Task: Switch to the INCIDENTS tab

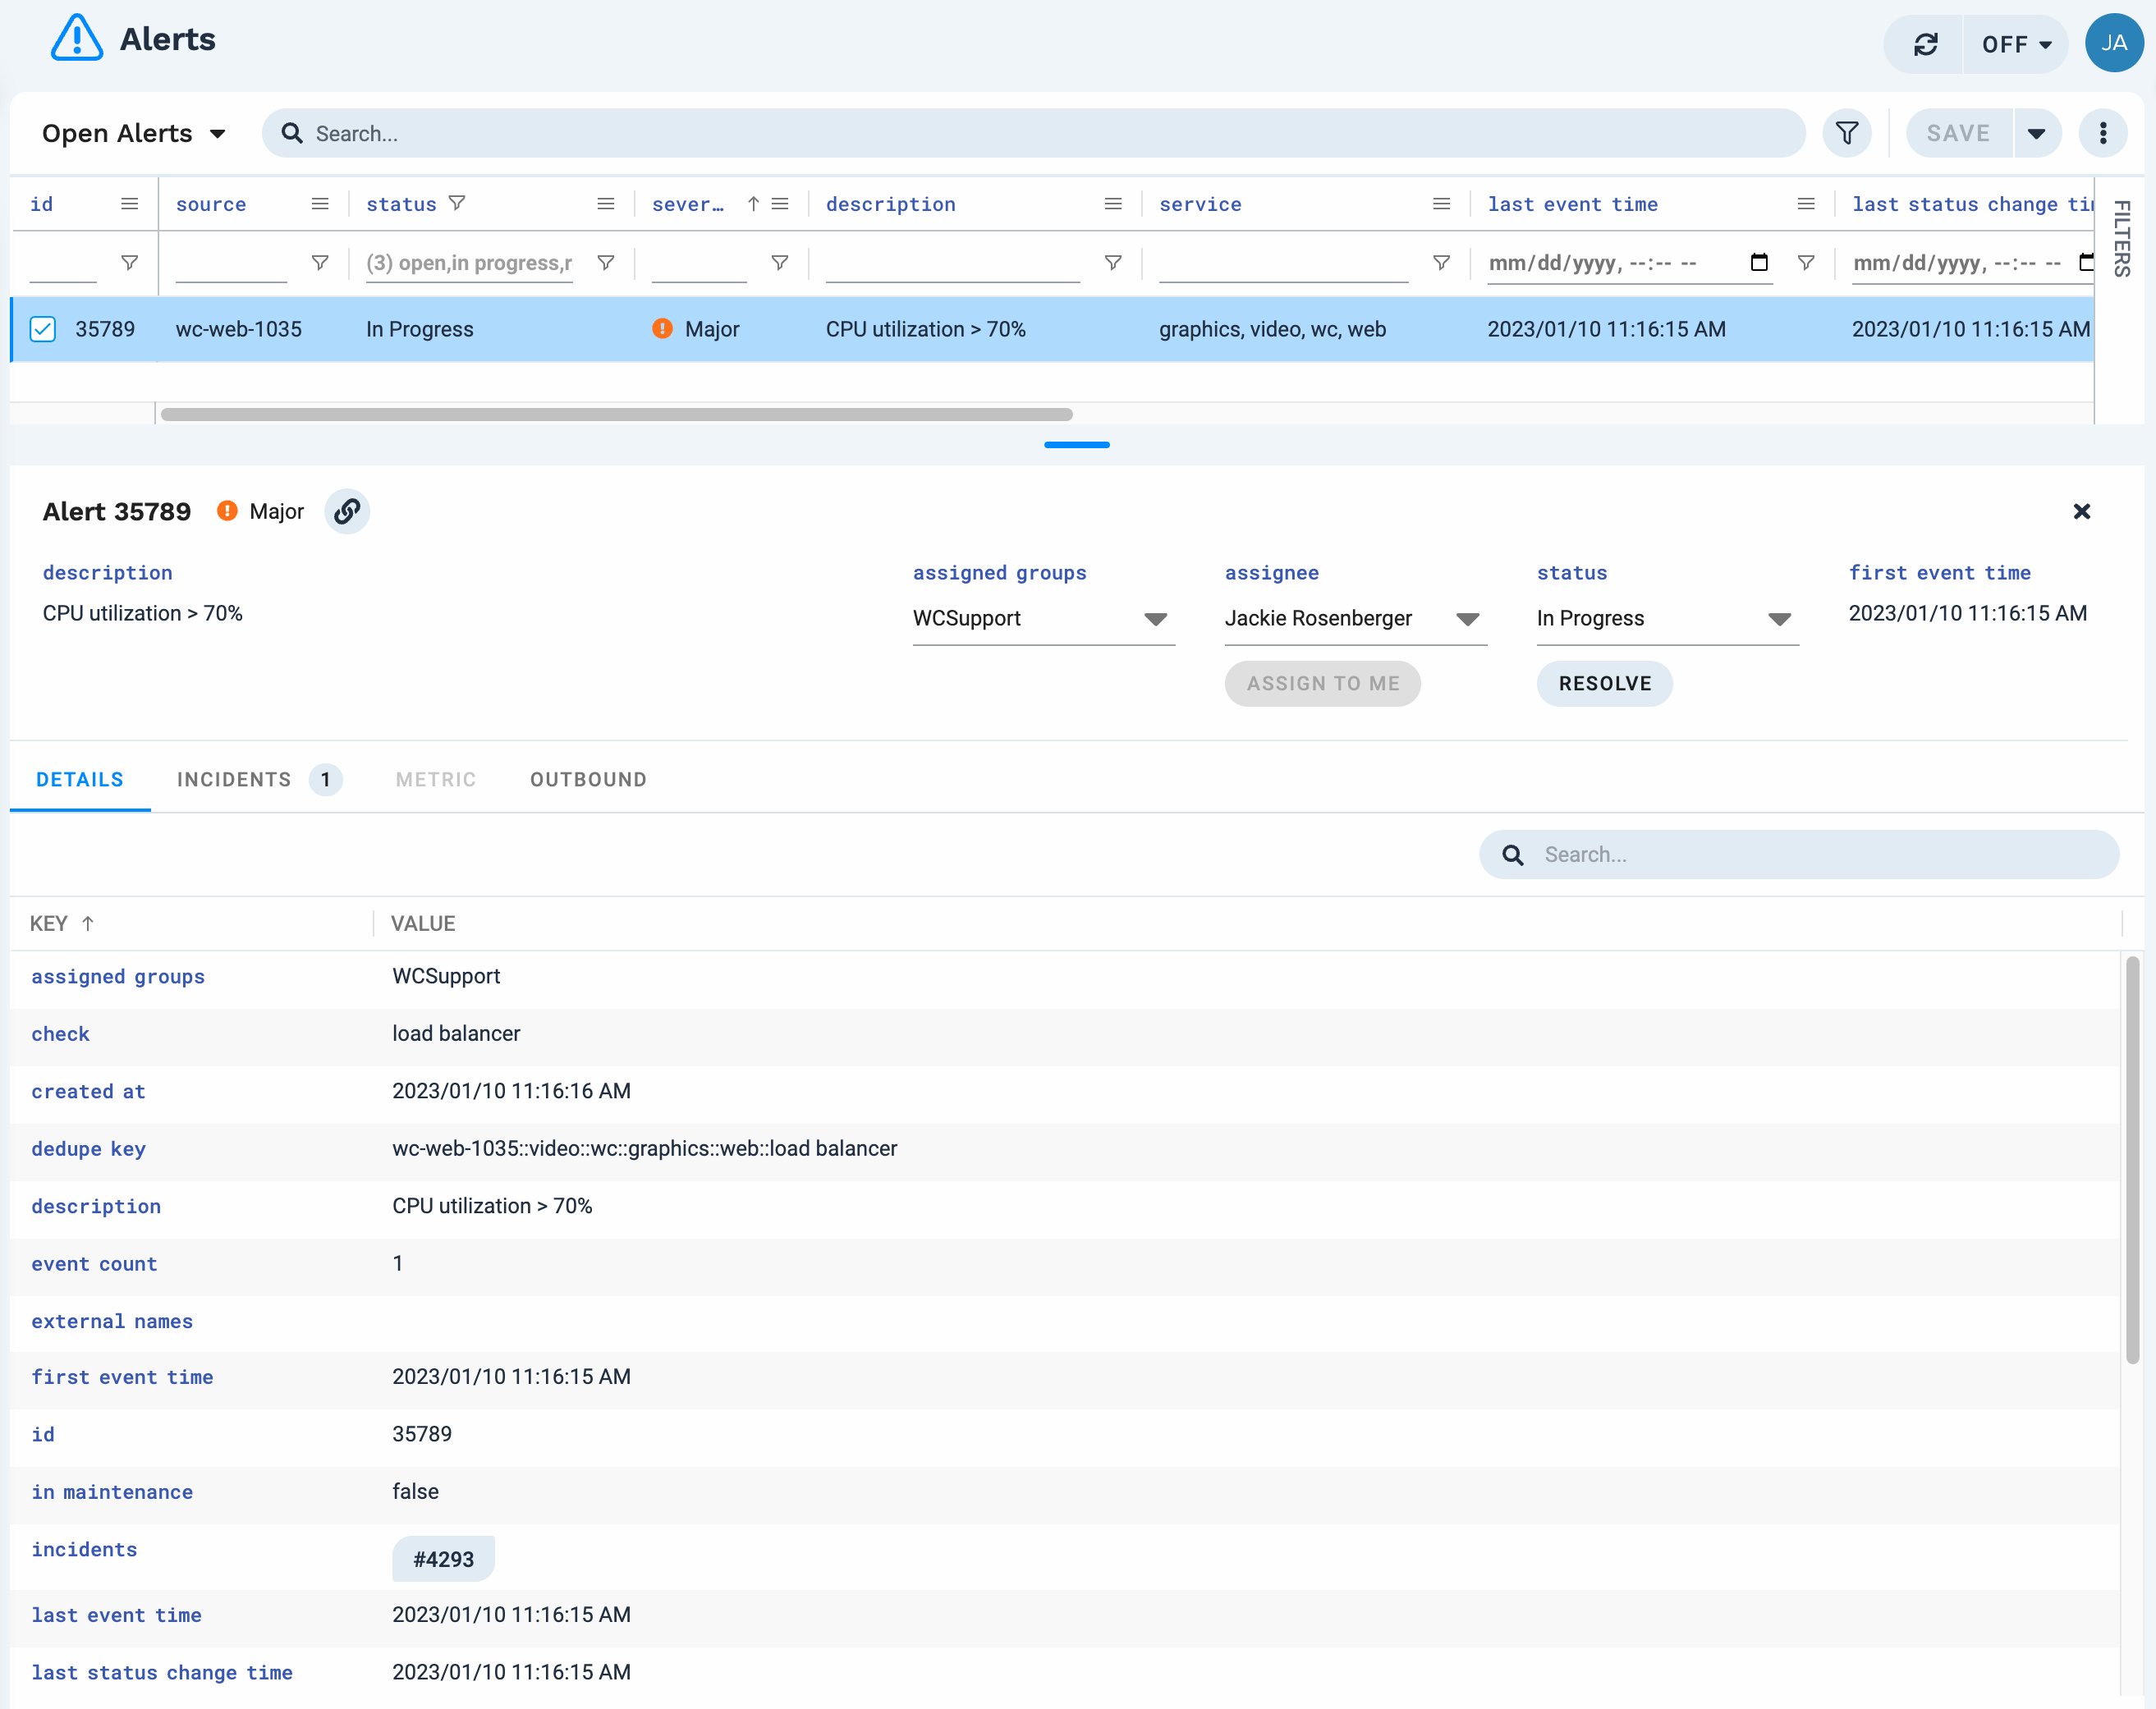Action: tap(233, 779)
